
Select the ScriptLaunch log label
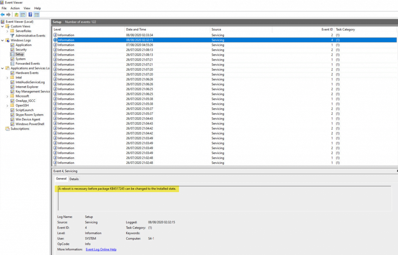[x=24, y=110]
